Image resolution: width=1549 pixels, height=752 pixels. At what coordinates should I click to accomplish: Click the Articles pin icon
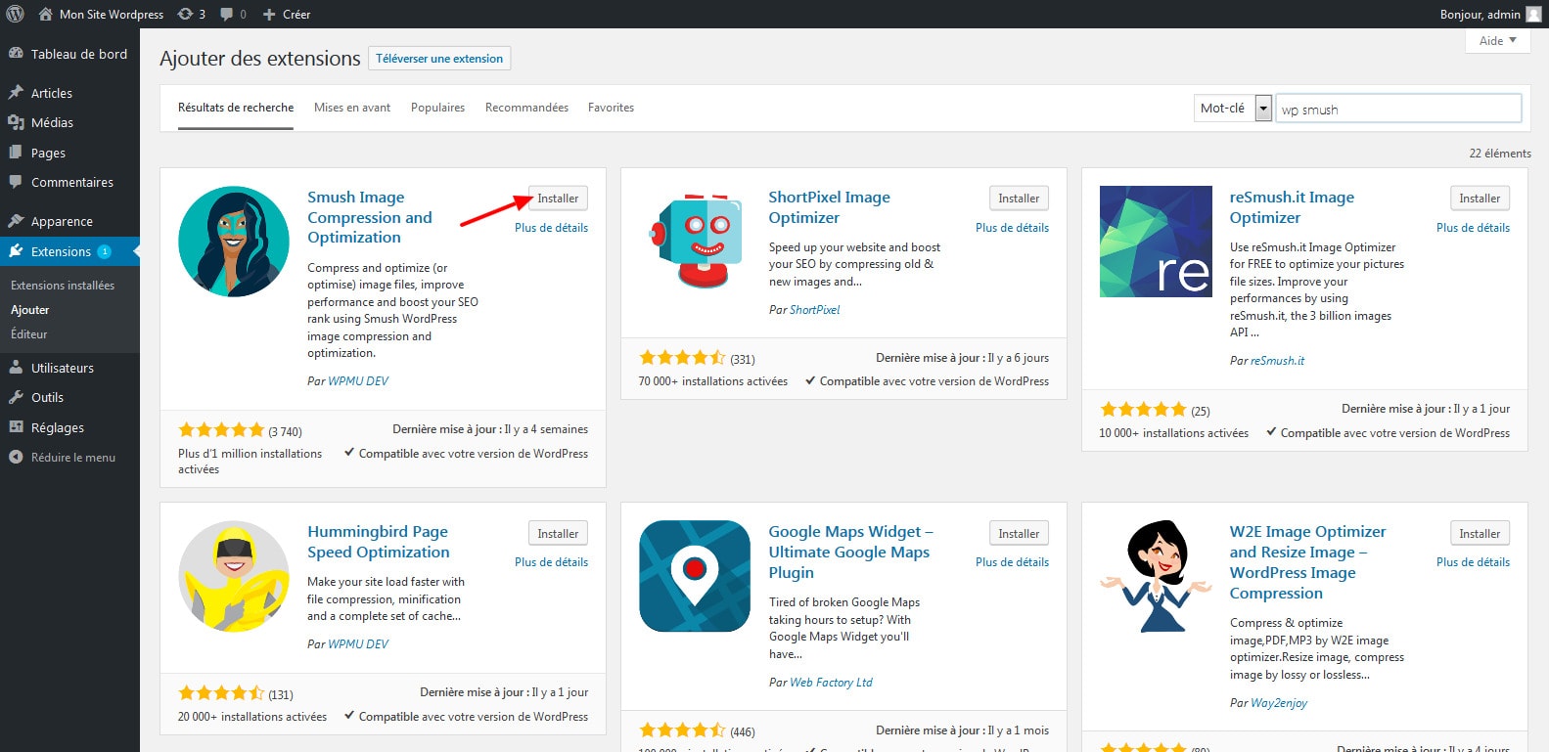16,93
